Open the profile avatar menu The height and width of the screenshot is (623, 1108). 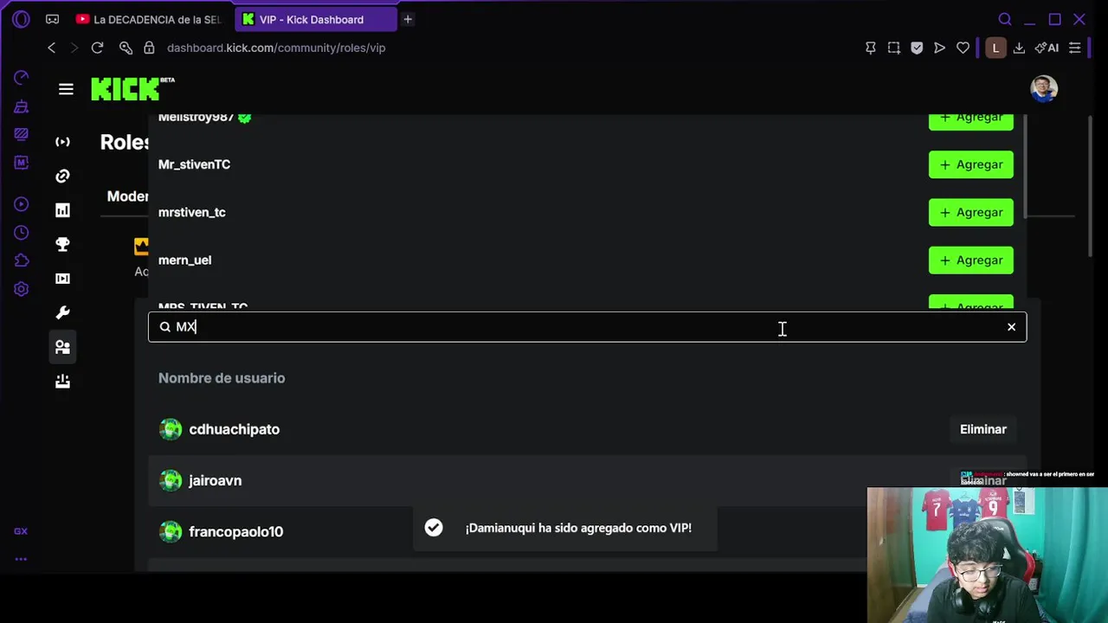(x=1044, y=89)
